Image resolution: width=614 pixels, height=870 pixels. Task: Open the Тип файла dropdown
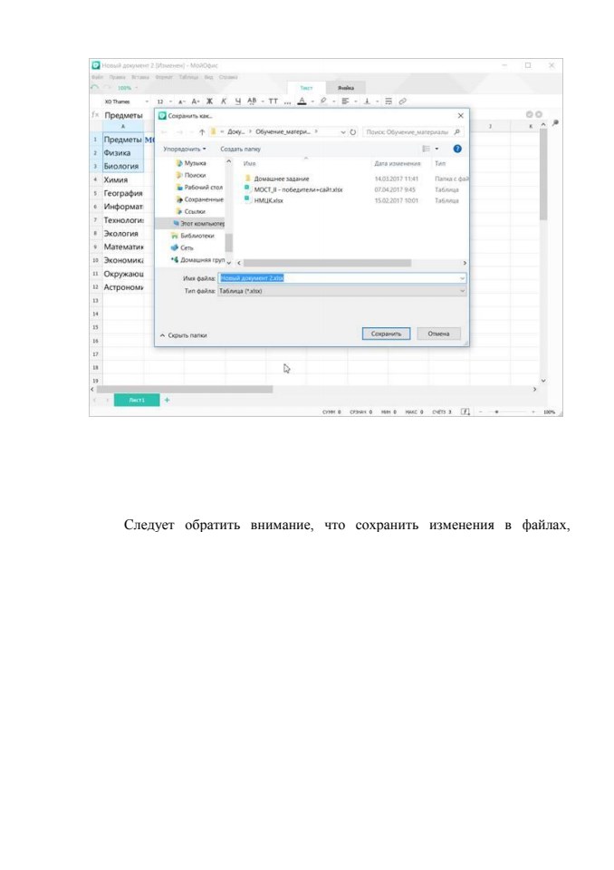pyautogui.click(x=342, y=291)
